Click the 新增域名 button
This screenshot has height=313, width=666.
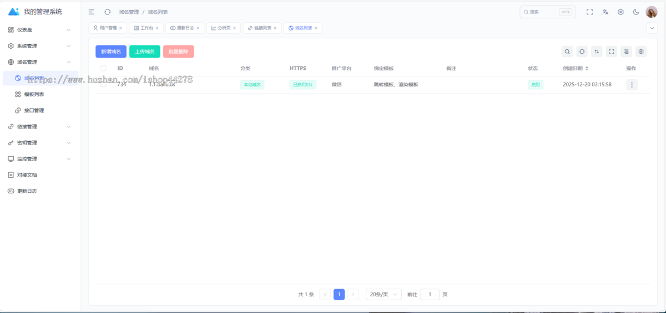(111, 52)
